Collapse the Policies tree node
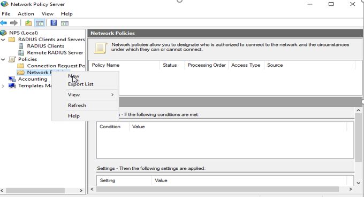The height and width of the screenshot is (197, 364). pos(3,59)
